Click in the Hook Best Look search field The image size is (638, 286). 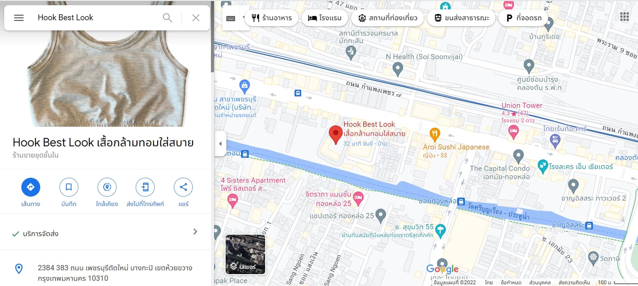point(96,18)
